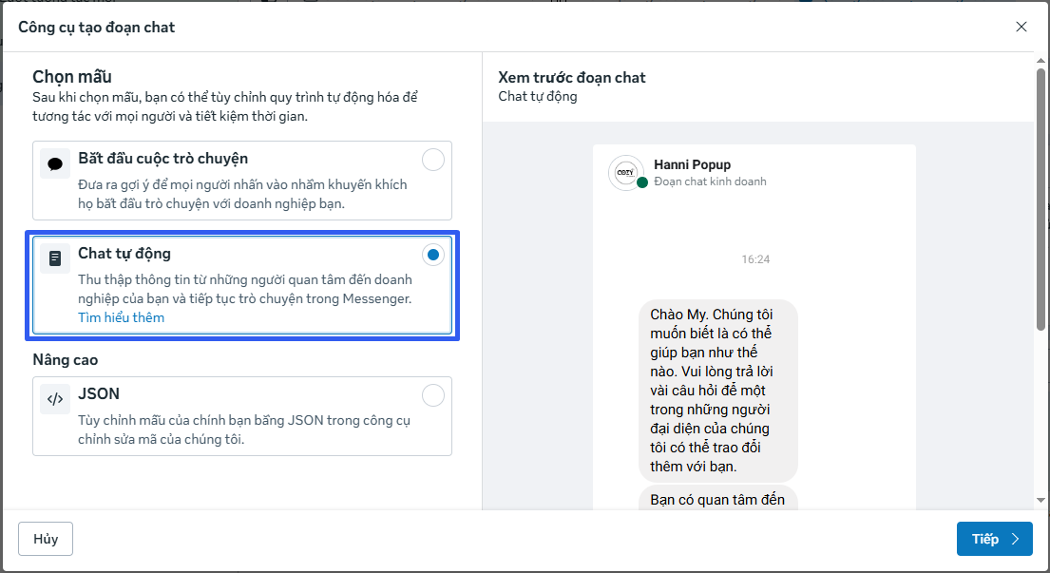Click the JSON card title text

99,393
